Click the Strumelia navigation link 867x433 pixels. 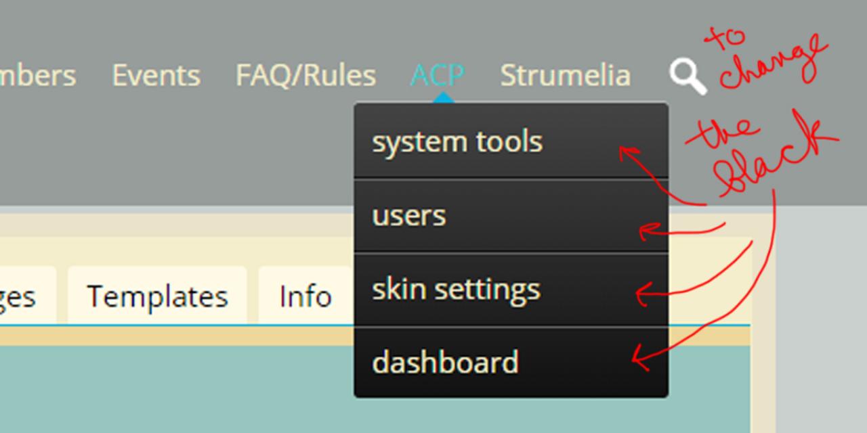[x=565, y=76]
